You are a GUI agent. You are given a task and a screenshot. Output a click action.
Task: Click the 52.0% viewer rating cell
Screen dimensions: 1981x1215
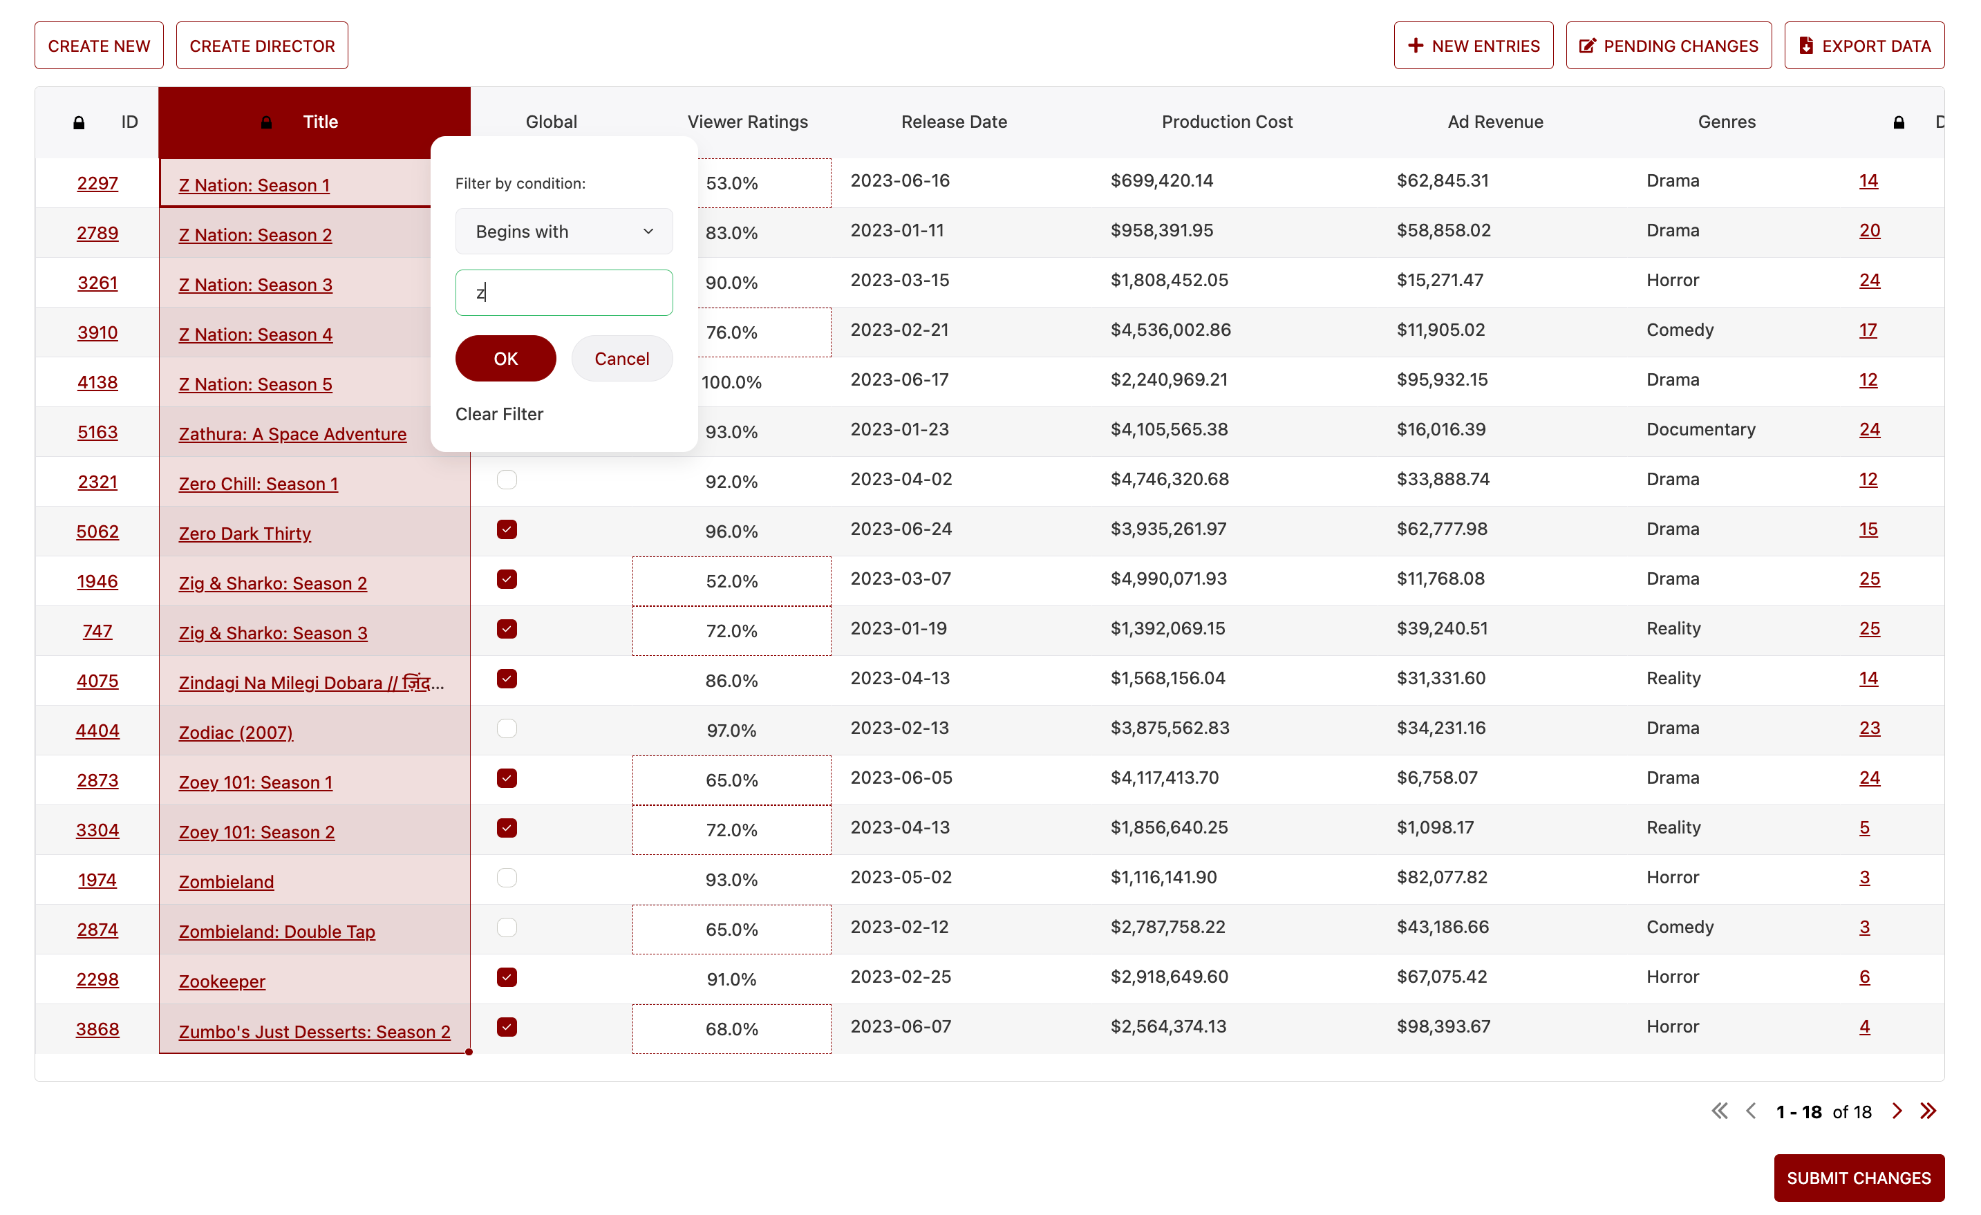[731, 581]
